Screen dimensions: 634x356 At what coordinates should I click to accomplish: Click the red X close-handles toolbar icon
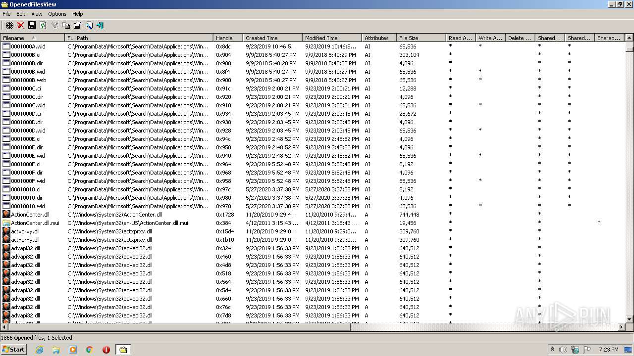pos(21,25)
